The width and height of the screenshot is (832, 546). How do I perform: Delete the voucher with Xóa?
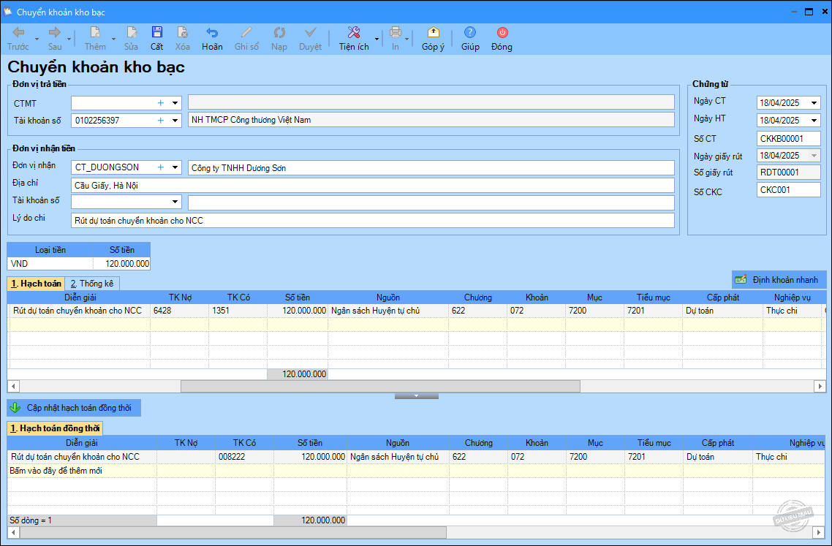click(183, 39)
